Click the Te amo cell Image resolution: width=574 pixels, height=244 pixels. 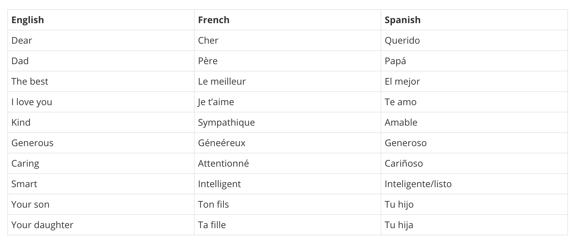[x=474, y=102]
